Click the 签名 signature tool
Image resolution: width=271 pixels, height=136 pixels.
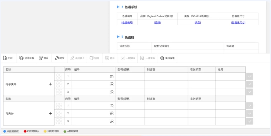44,58
